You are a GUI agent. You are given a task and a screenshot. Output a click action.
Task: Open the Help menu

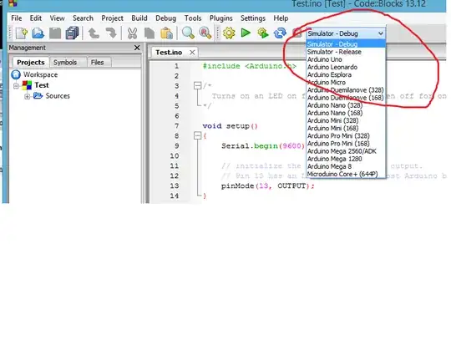pyautogui.click(x=281, y=18)
